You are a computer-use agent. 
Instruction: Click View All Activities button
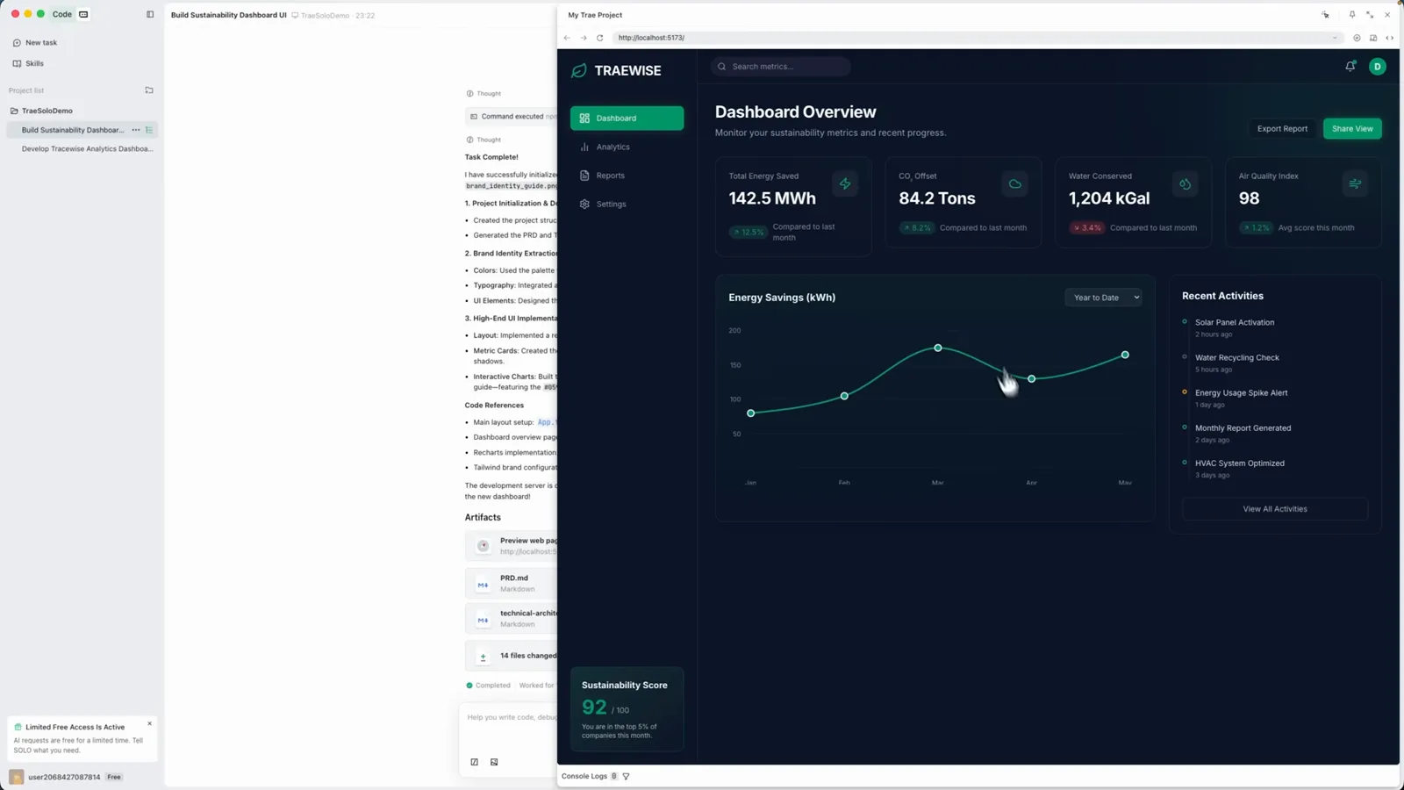tap(1275, 509)
